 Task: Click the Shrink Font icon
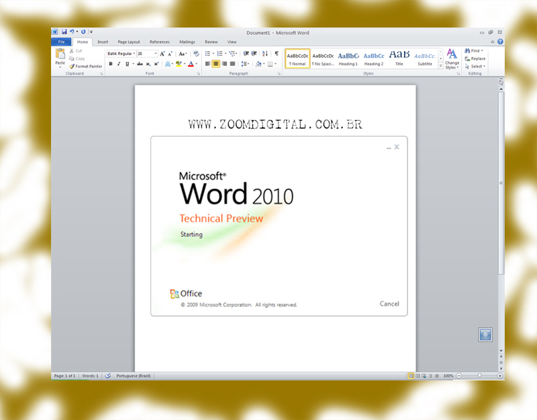170,54
